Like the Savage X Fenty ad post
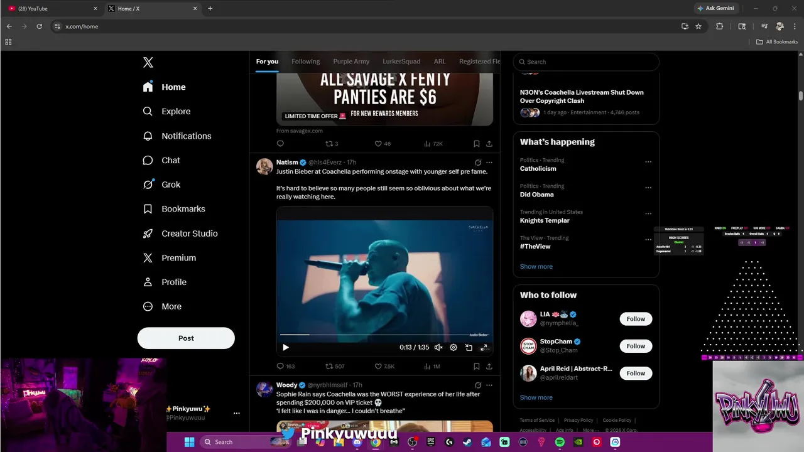 (x=383, y=144)
